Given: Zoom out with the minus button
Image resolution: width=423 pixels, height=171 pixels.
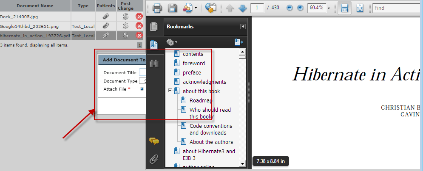Looking at the screenshot, I should (x=290, y=8).
